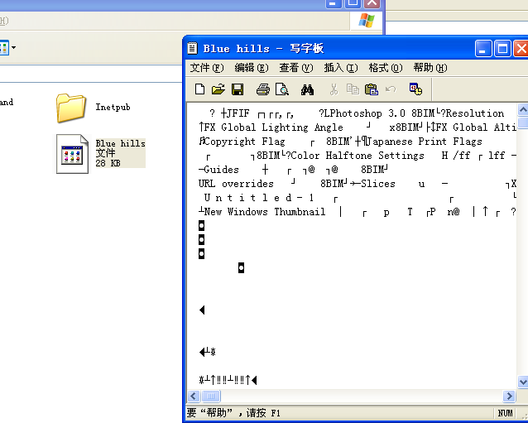Click the horizontal scrollbar thumb in WordPad
The image size is (528, 423).
[211, 396]
